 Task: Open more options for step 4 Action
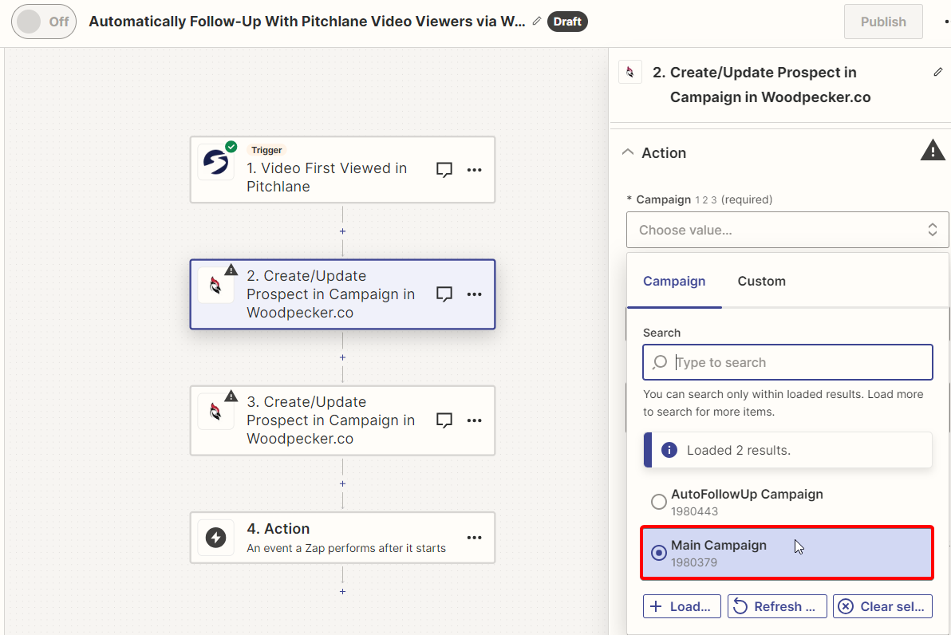pyautogui.click(x=474, y=538)
